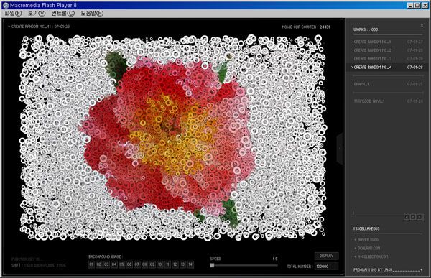
Task: Open work CREATE RANDOM MC_3
Action: pyautogui.click(x=388, y=59)
